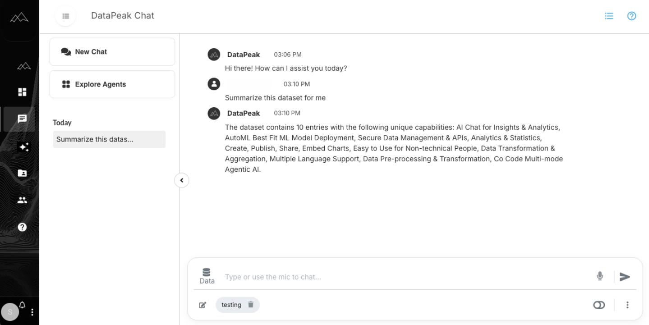This screenshot has width=649, height=325.
Task: Collapse the chat history panel with arrow
Action: (x=182, y=180)
